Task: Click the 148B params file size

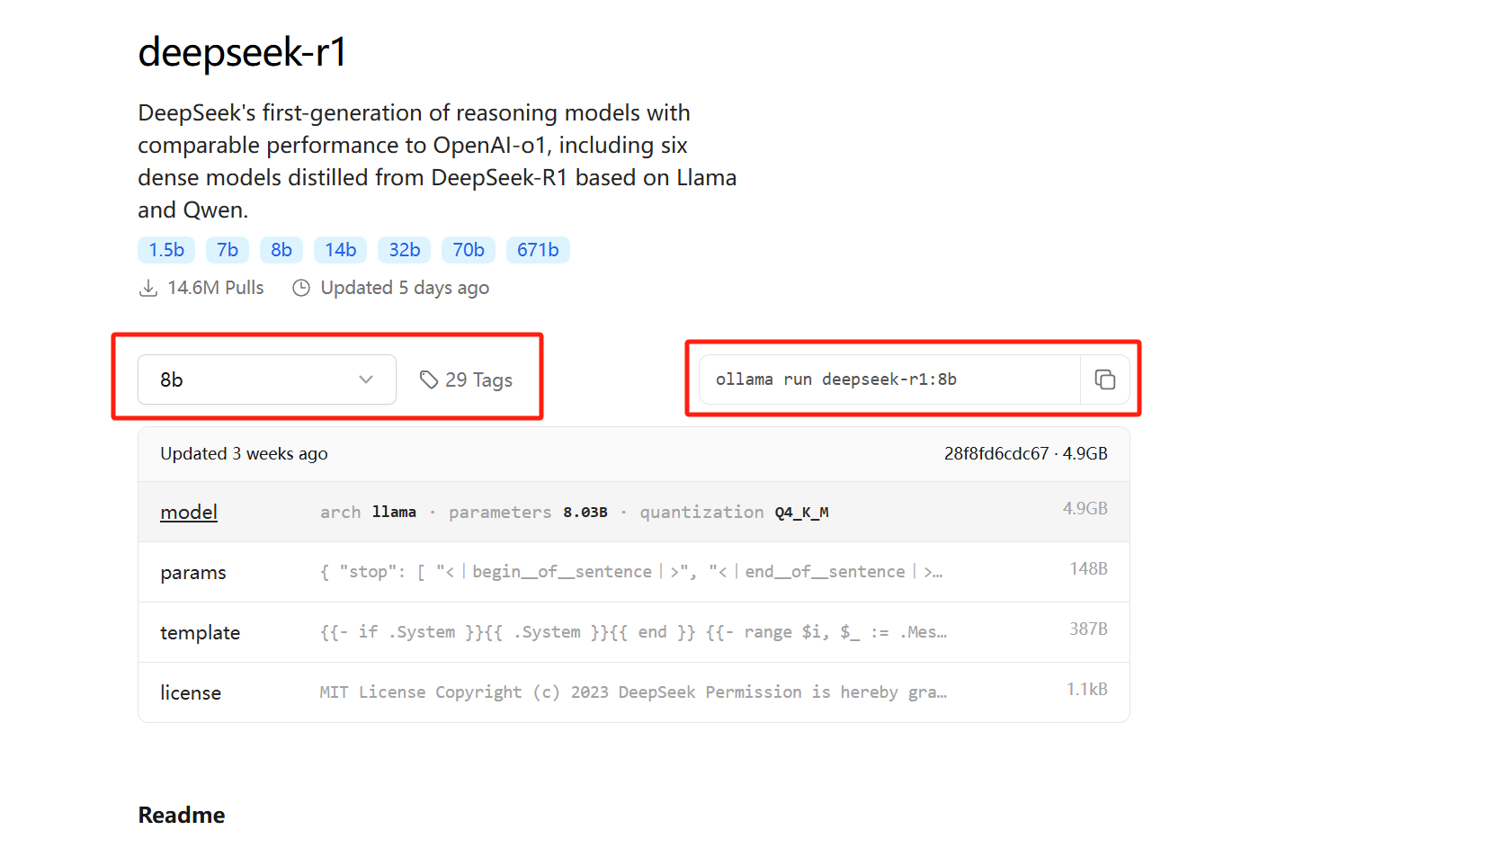Action: pos(1088,569)
